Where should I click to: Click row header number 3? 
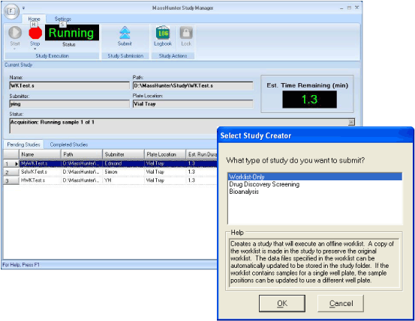click(11, 180)
